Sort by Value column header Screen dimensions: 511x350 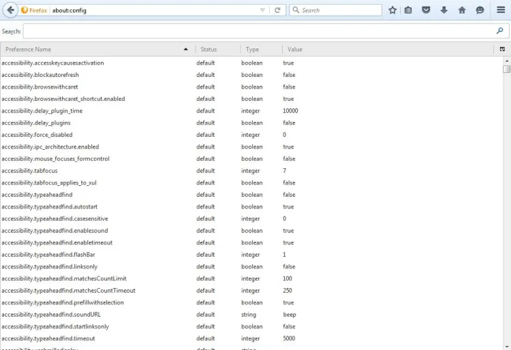[x=388, y=49]
